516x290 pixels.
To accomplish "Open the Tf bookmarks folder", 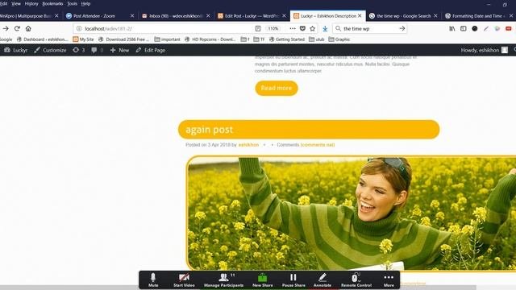I will point(259,39).
